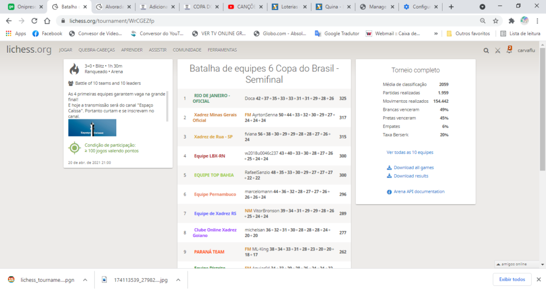The width and height of the screenshot is (546, 291).
Task: Open Chrome three-dot menu
Action: click(x=537, y=21)
